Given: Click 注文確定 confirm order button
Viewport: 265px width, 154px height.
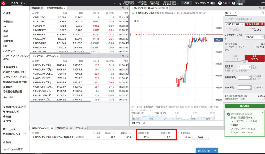Looking at the screenshot, I should tap(245, 106).
